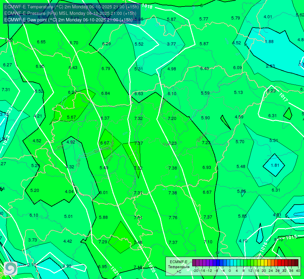Pick the dark blue legend swatch near -8
Viewport: 304px width, 279px height.
pyautogui.click(x=218, y=263)
